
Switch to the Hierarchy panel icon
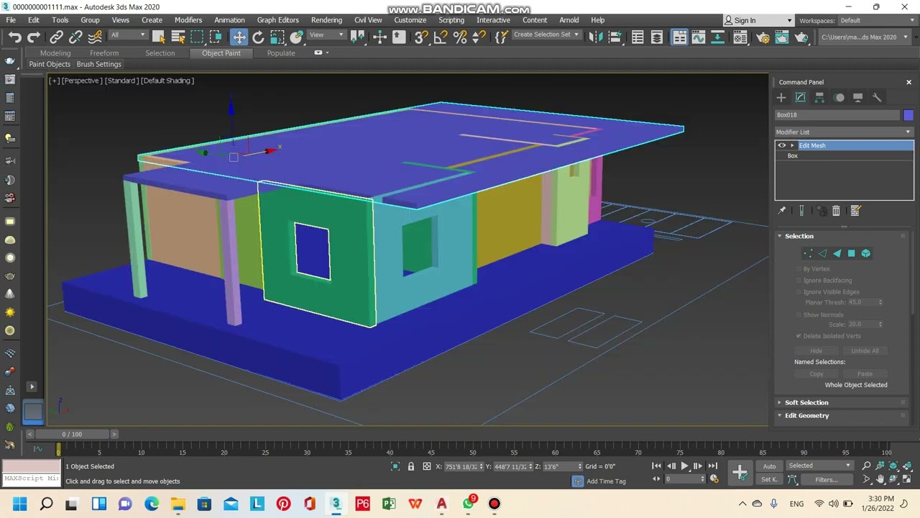[x=819, y=98]
